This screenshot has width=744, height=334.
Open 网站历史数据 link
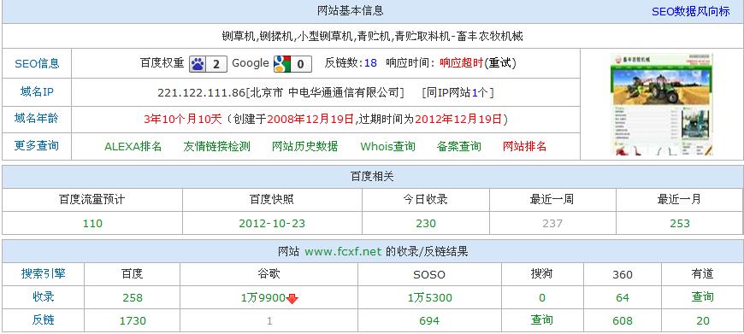point(304,146)
